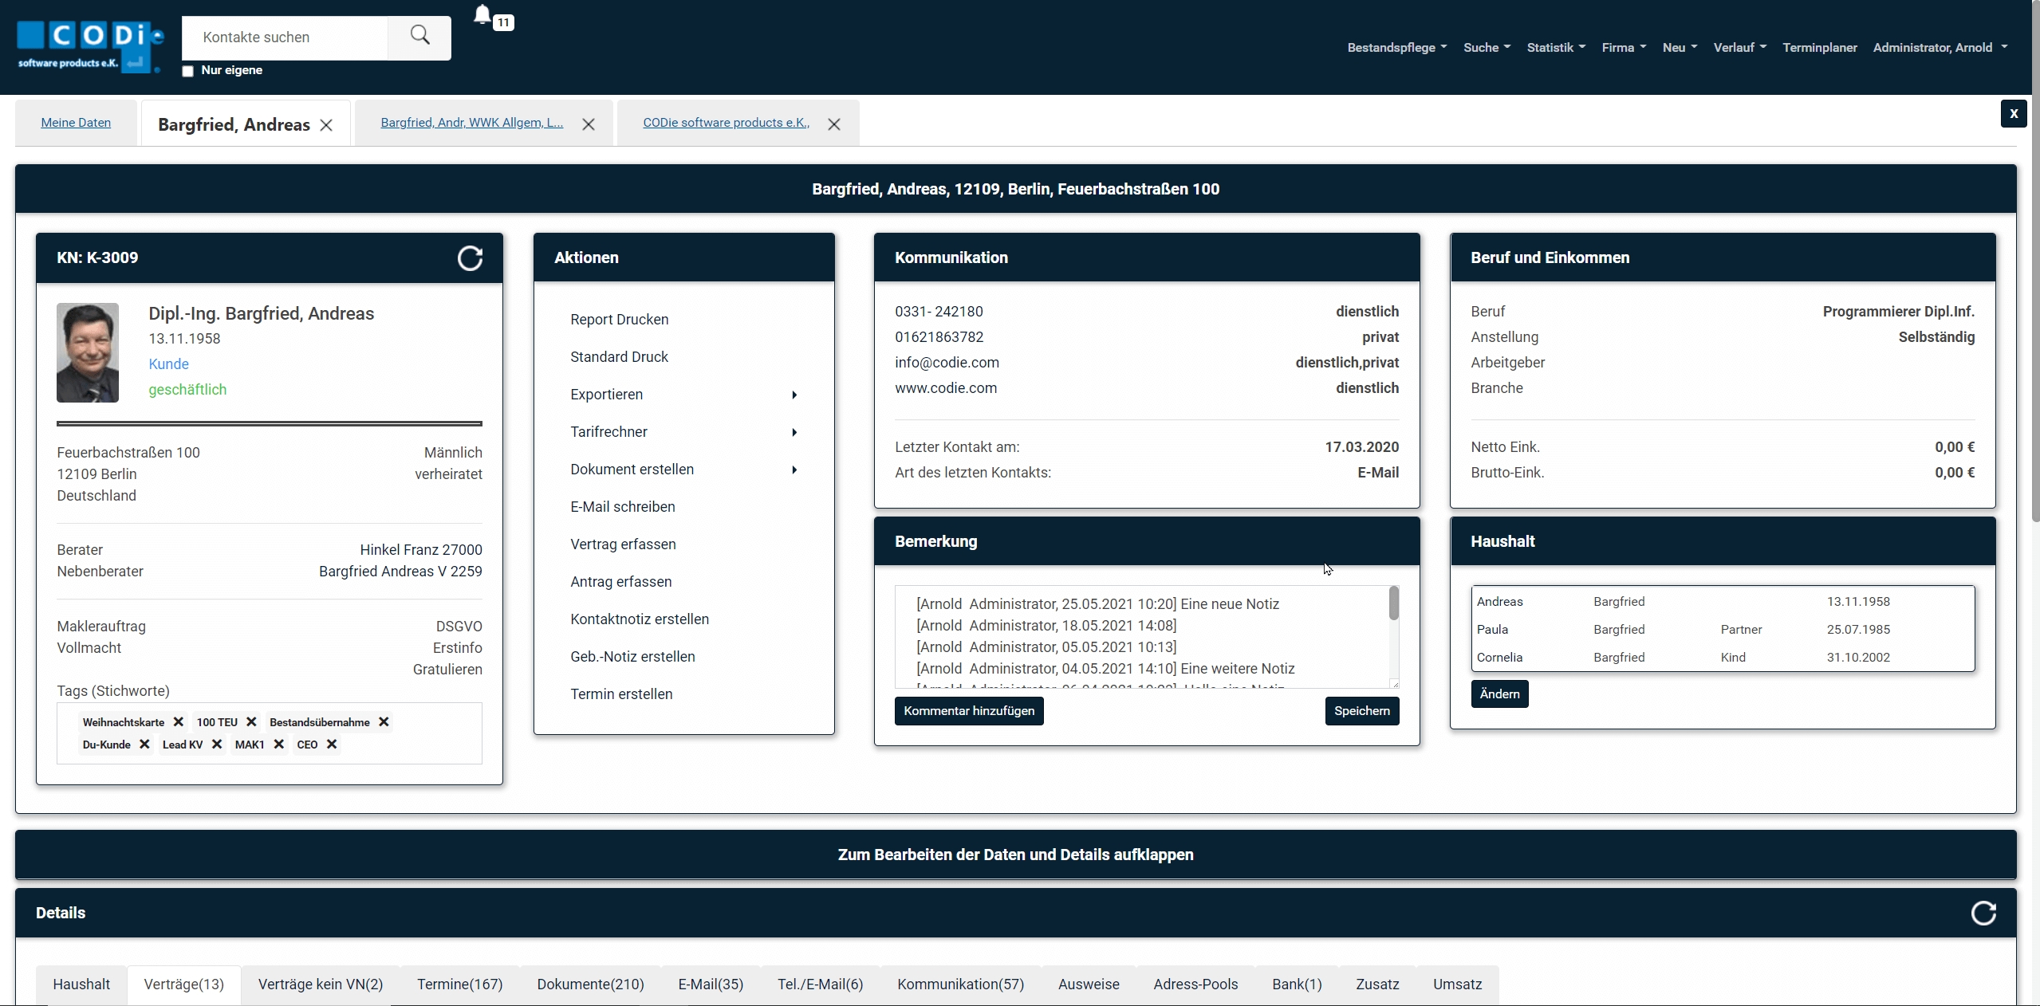Click the Bemerkung notes scrollbar
The height and width of the screenshot is (1006, 2040).
[1393, 603]
